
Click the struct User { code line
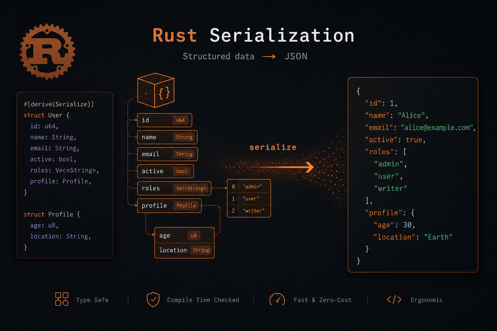coord(46,115)
